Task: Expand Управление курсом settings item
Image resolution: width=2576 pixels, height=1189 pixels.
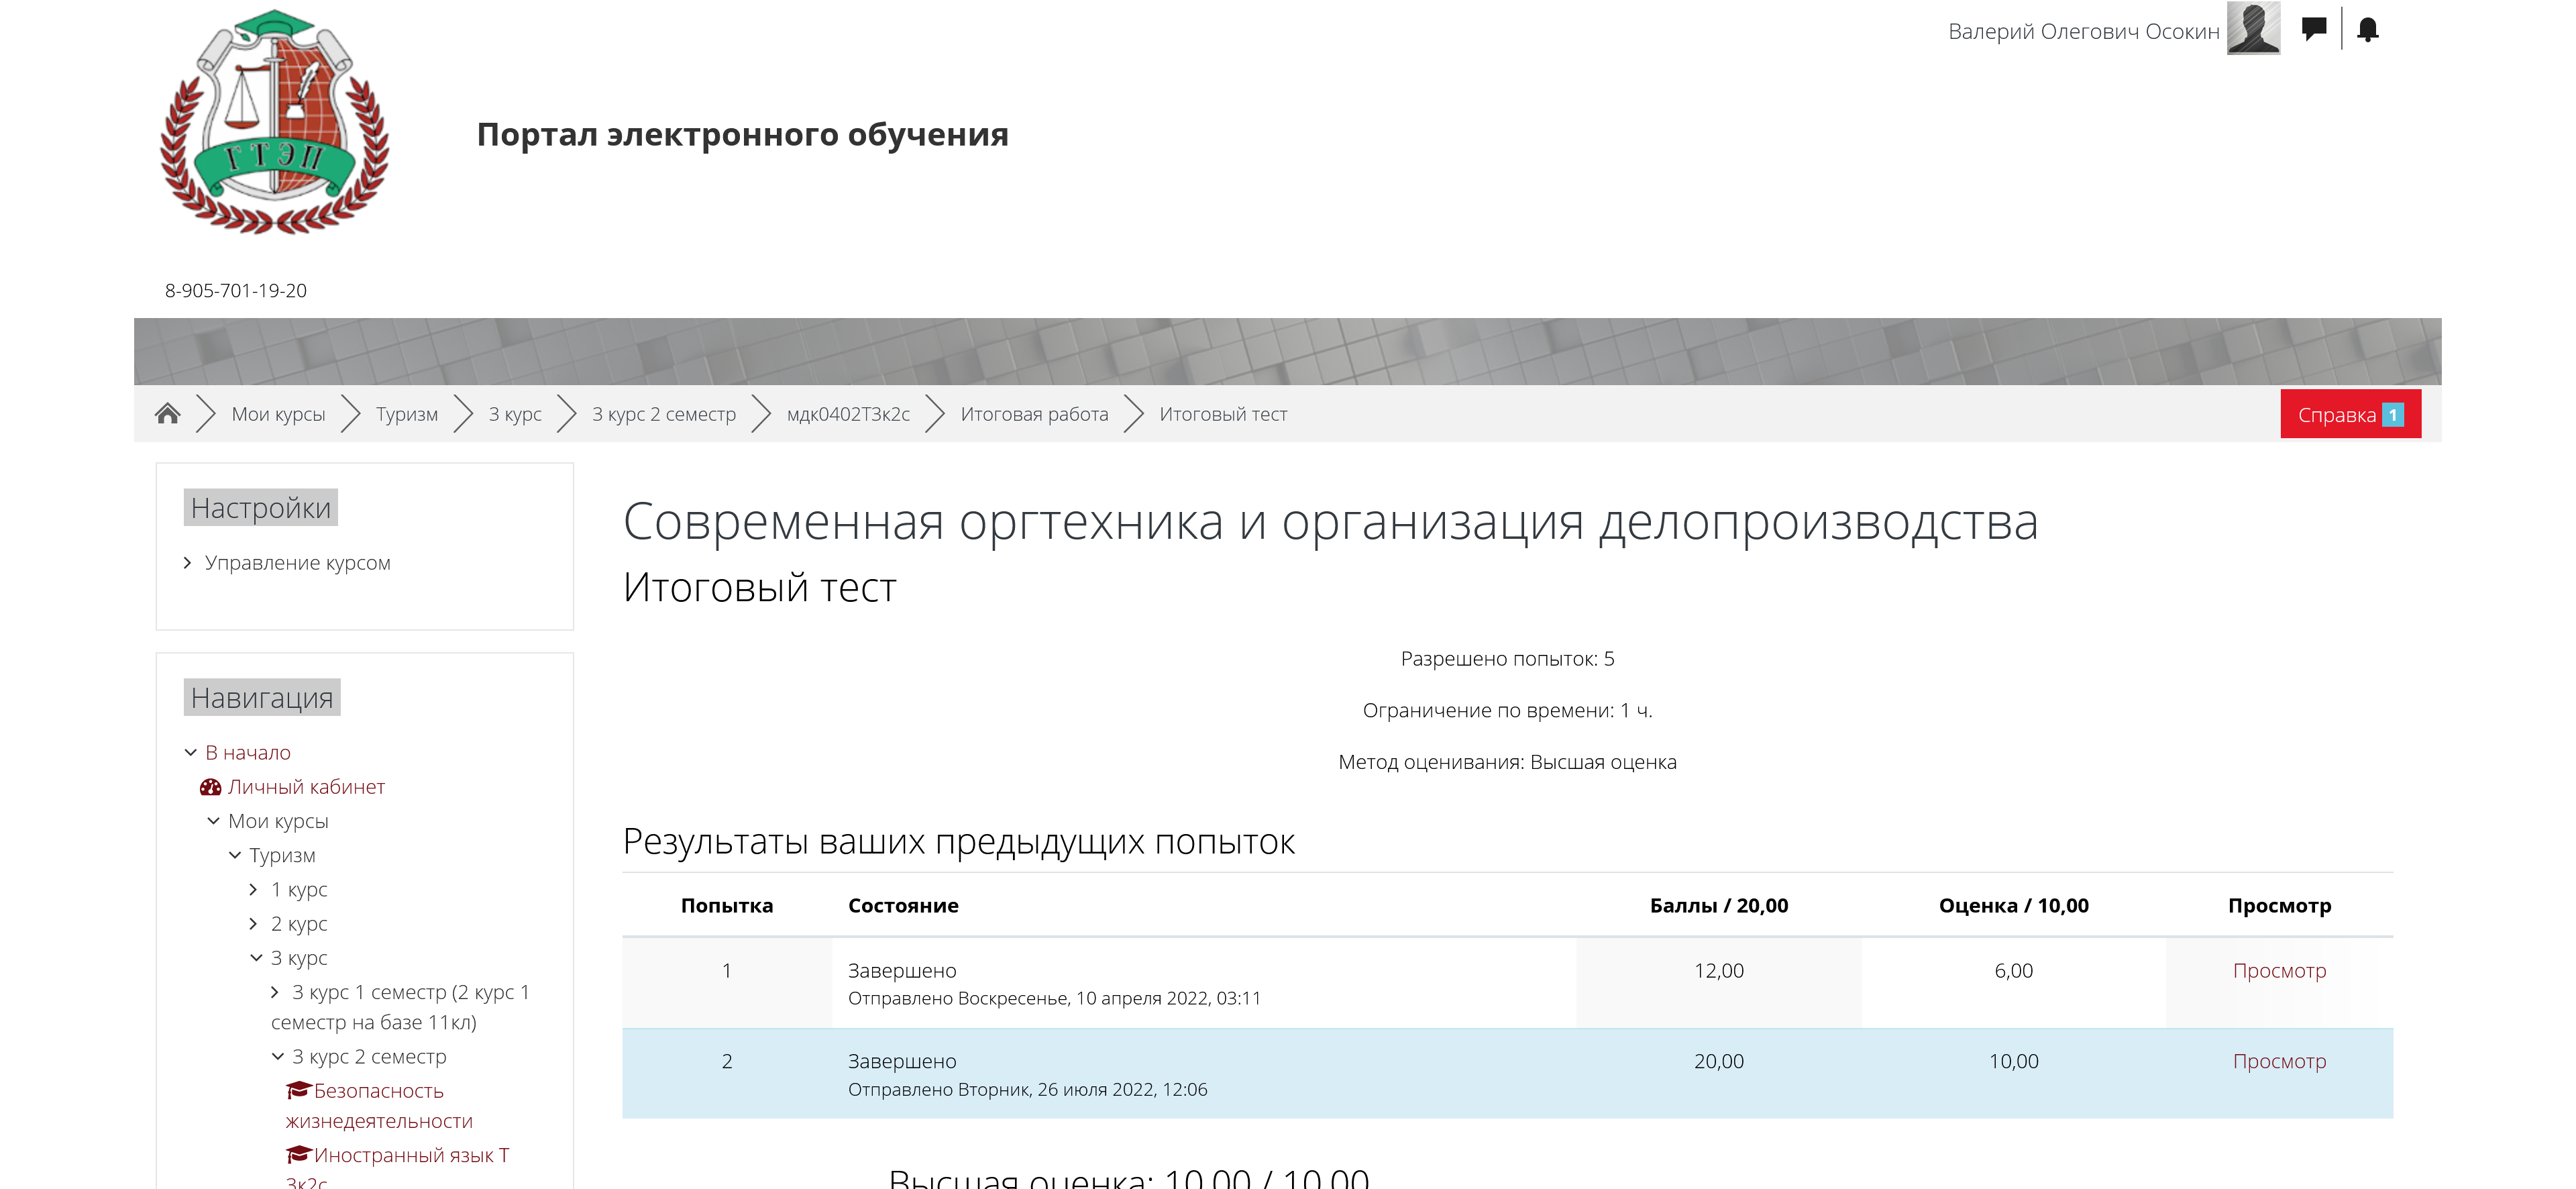Action: click(297, 563)
